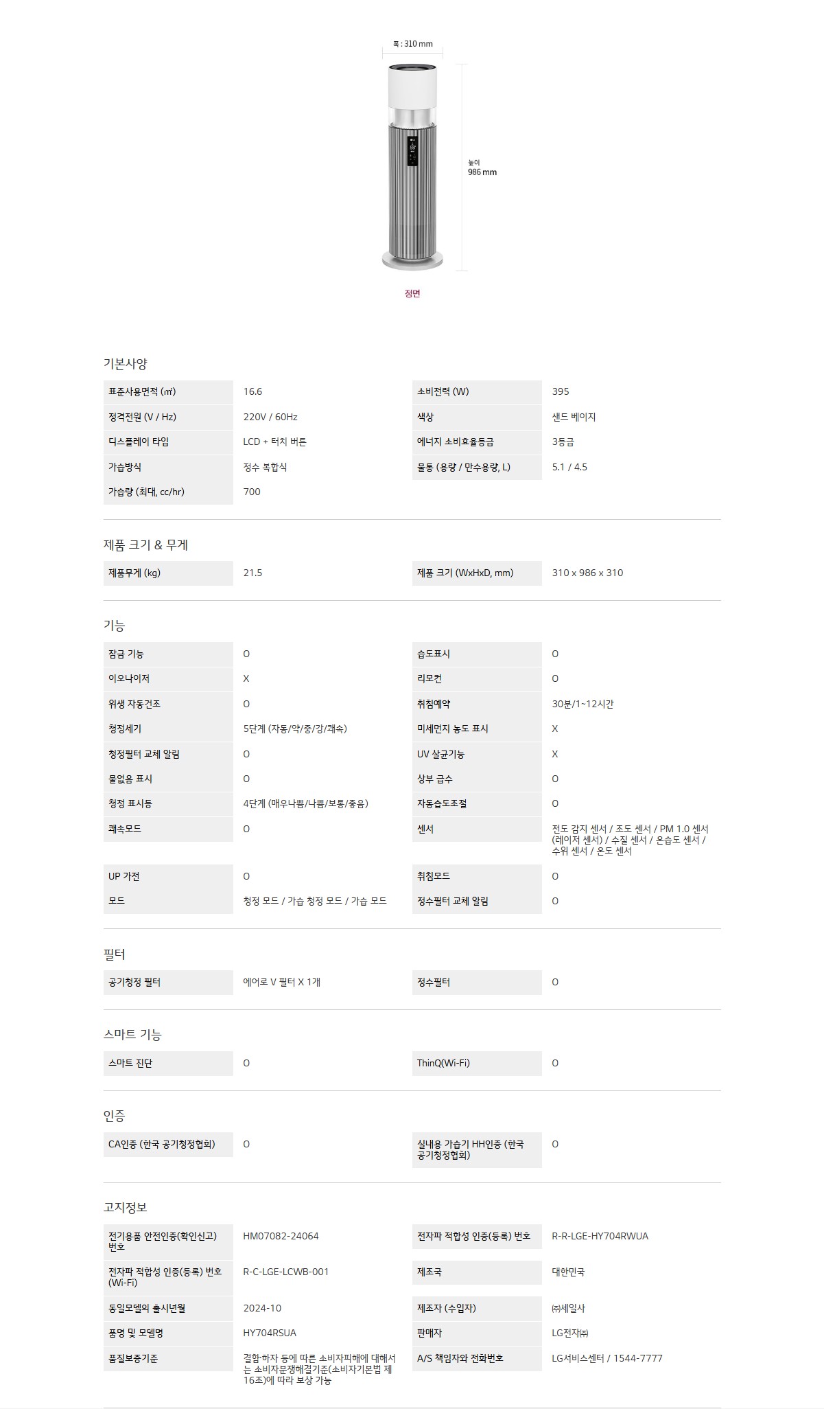Click the 높이 986 mm height label
The width and height of the screenshot is (824, 1409).
tap(482, 168)
